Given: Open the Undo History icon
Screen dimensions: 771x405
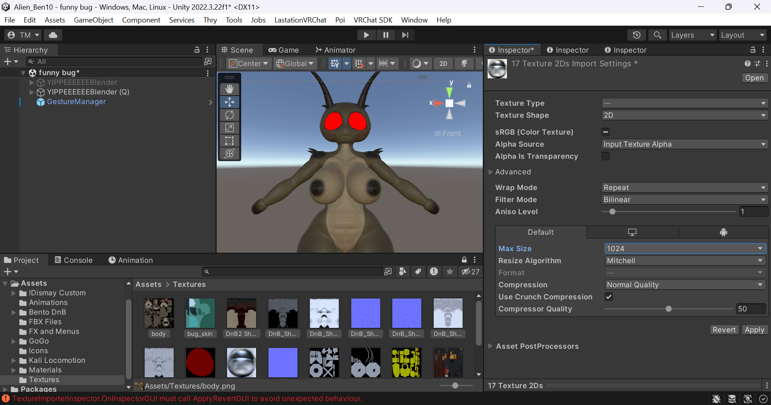Looking at the screenshot, I should point(636,35).
